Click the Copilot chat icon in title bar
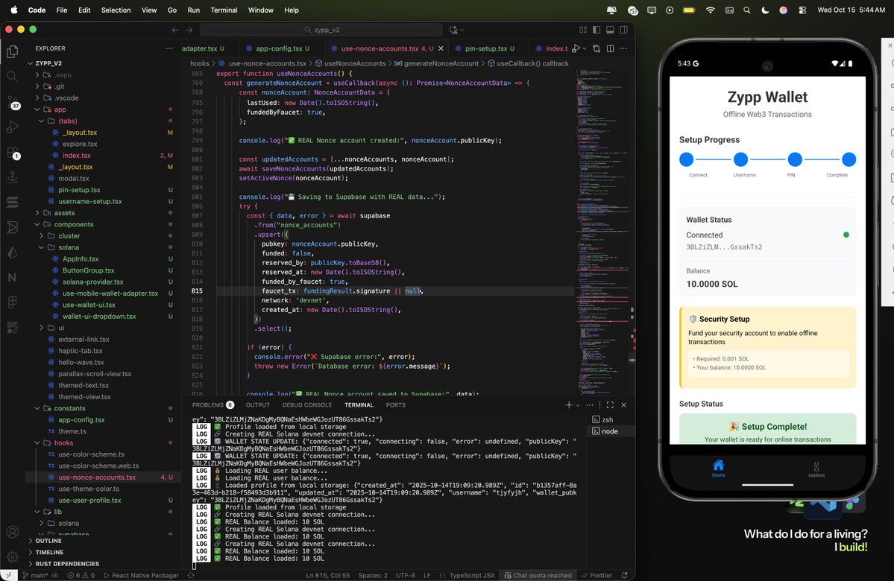This screenshot has width=894, height=581. click(454, 30)
